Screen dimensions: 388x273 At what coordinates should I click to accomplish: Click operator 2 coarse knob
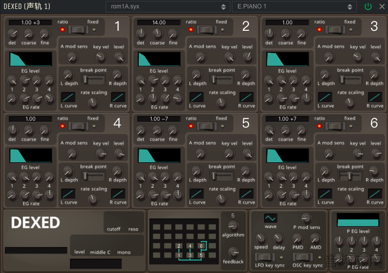click(158, 34)
